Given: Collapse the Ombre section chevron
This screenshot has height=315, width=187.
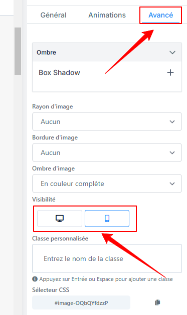Looking at the screenshot, I should tap(172, 52).
